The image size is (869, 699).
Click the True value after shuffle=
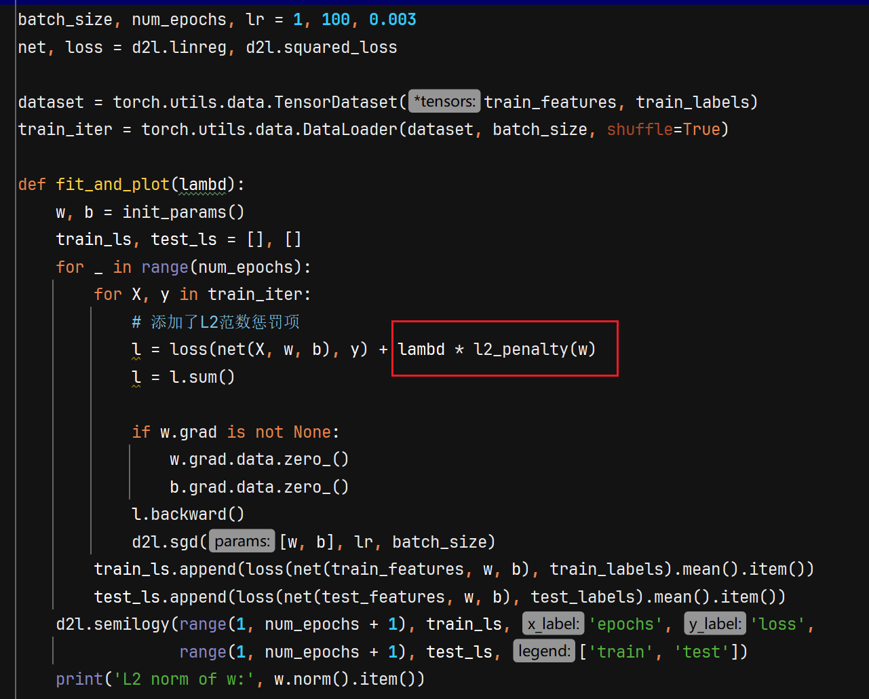coord(701,130)
